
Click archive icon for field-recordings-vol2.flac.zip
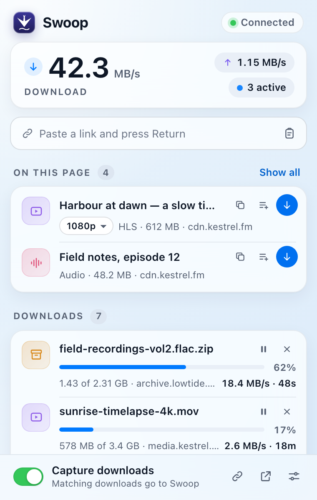pyautogui.click(x=36, y=355)
